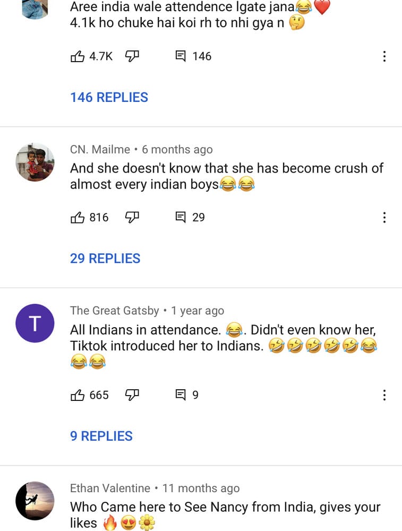This screenshot has height=531, width=402.
Task: Open The Great Gatsby's purple T avatar
Action: [x=35, y=323]
